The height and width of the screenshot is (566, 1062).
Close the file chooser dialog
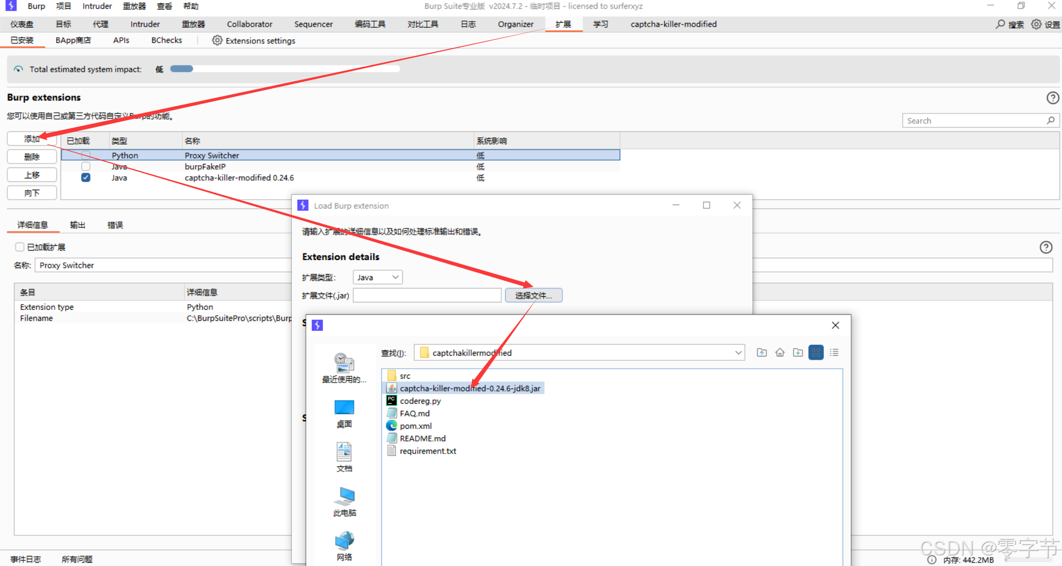click(x=835, y=325)
